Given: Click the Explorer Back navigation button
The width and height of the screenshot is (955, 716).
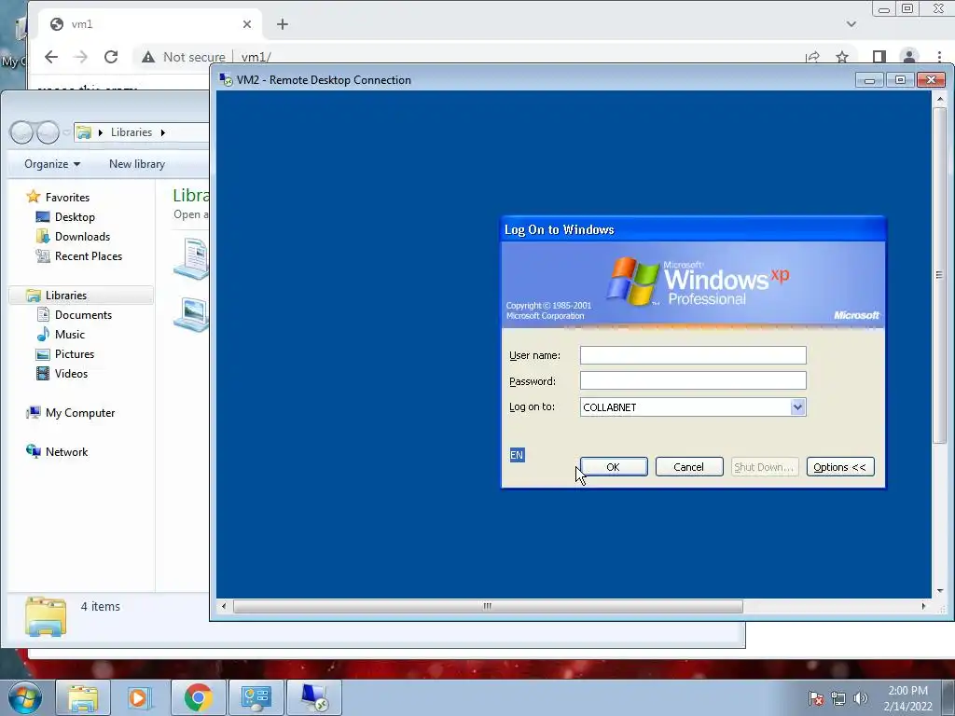Looking at the screenshot, I should coord(21,132).
